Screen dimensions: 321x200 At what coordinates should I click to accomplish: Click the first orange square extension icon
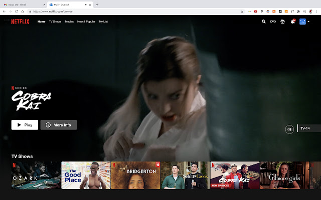(x=274, y=11)
